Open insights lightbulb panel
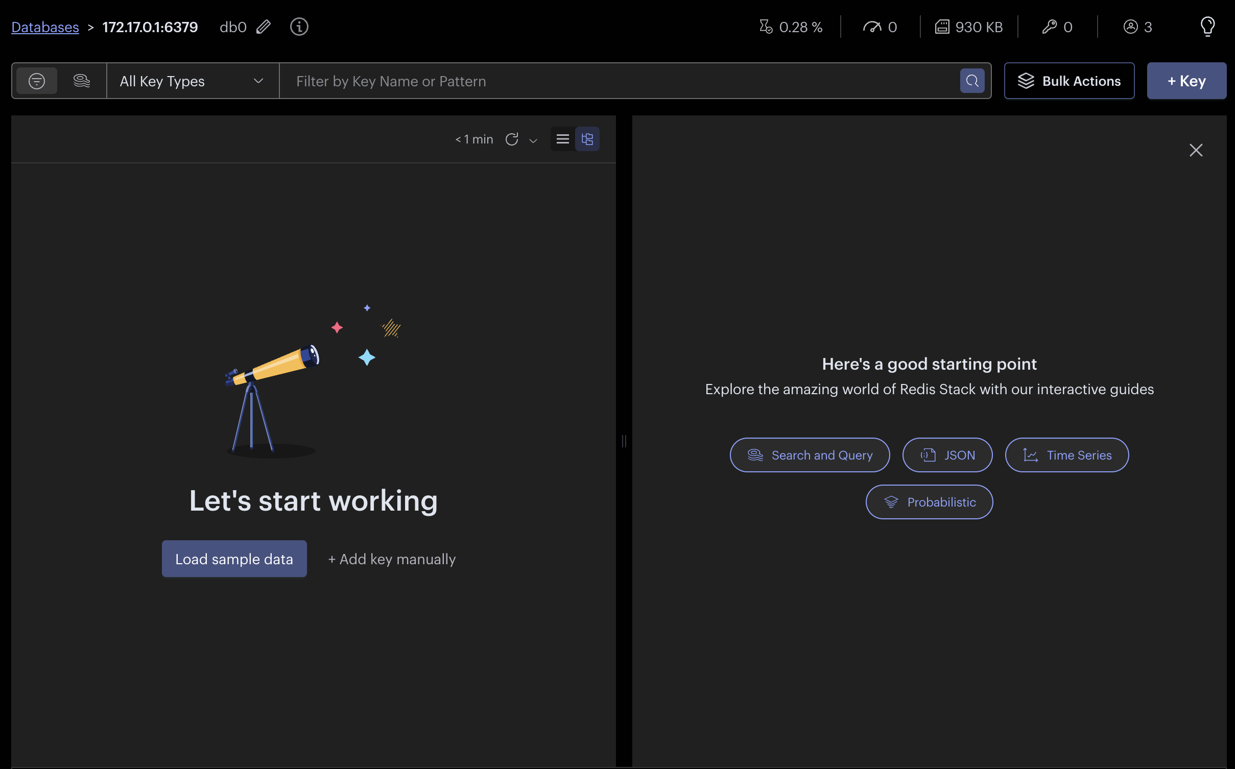 (x=1207, y=27)
